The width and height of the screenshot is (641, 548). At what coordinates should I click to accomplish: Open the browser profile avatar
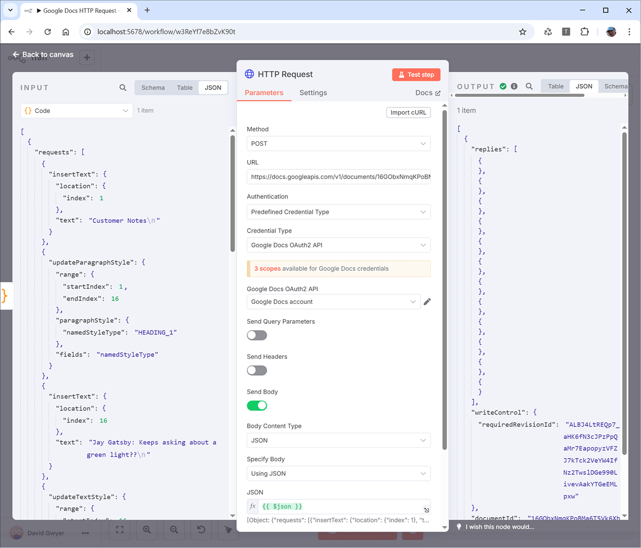coord(611,32)
